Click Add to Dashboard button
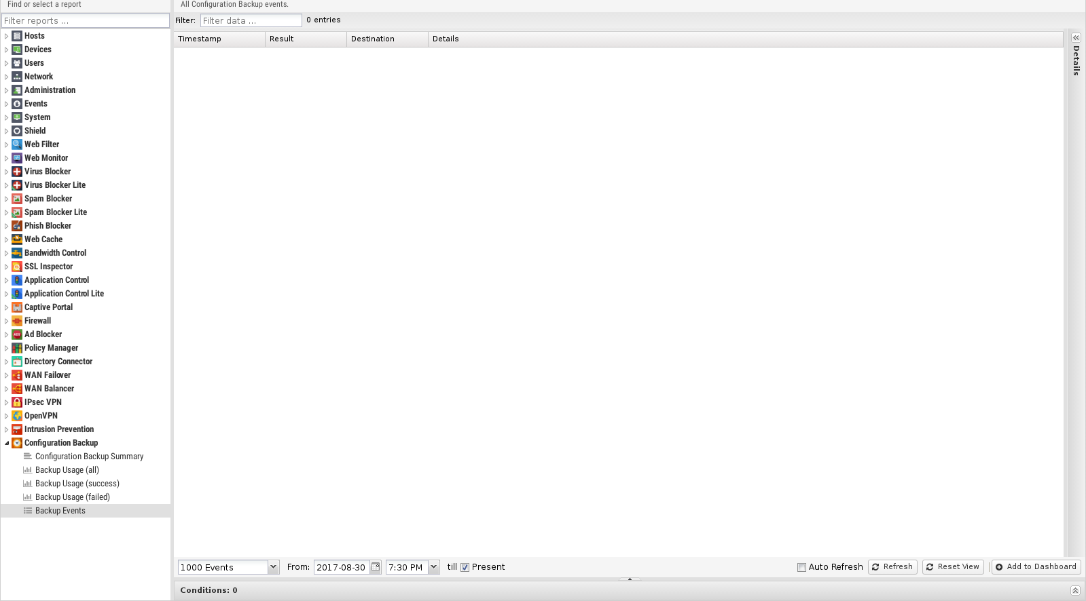 click(x=1036, y=567)
